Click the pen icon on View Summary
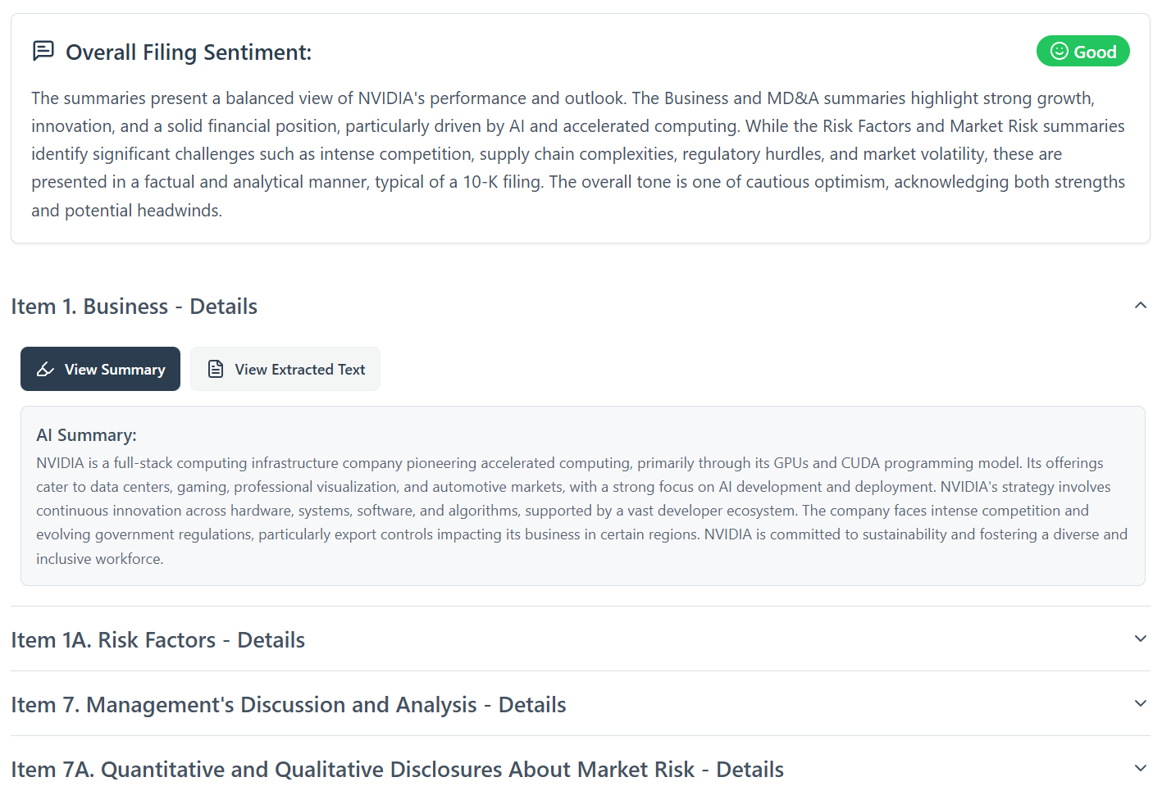1162x800 pixels. coord(46,370)
